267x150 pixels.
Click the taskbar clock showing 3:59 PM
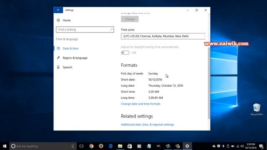(251, 146)
